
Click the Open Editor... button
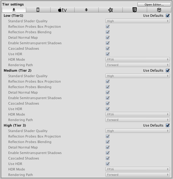[154, 5]
